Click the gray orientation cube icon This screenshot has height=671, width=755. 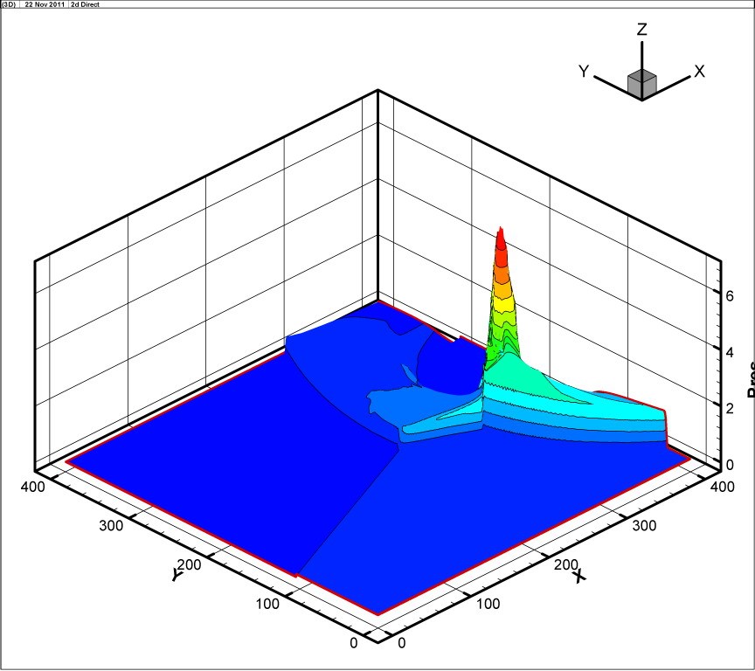641,82
